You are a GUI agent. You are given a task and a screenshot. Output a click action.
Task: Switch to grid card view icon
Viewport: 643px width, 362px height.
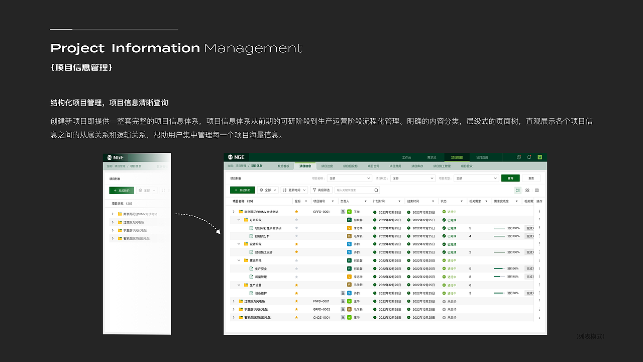click(527, 190)
